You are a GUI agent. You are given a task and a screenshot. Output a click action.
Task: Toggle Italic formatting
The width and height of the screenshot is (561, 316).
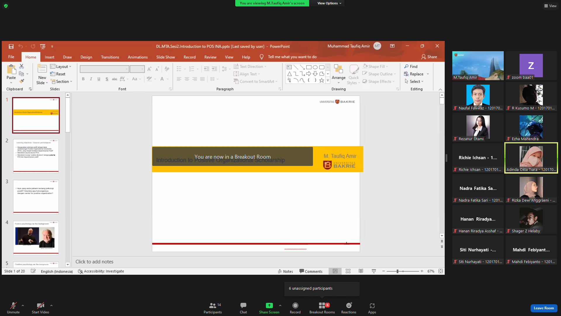(x=91, y=79)
